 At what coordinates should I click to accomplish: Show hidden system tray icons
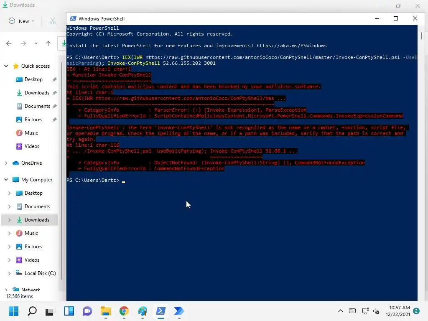click(340, 311)
